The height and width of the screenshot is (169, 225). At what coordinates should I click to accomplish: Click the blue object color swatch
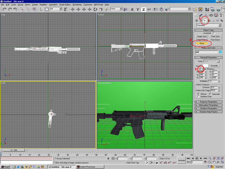pyautogui.click(x=220, y=52)
